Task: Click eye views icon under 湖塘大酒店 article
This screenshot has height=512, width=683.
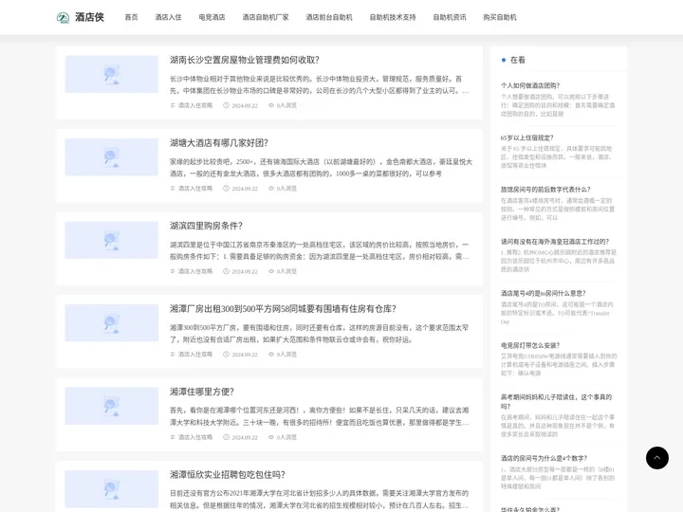Action: tap(271, 189)
